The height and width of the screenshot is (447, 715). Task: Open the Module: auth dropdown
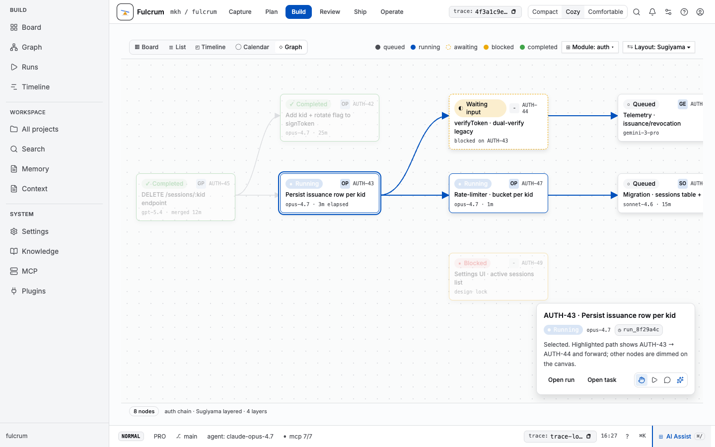(x=590, y=47)
